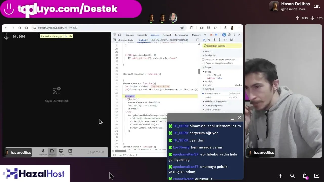The image size is (324, 182).
Task: Click the browser forward arrow
Action: 13,28
